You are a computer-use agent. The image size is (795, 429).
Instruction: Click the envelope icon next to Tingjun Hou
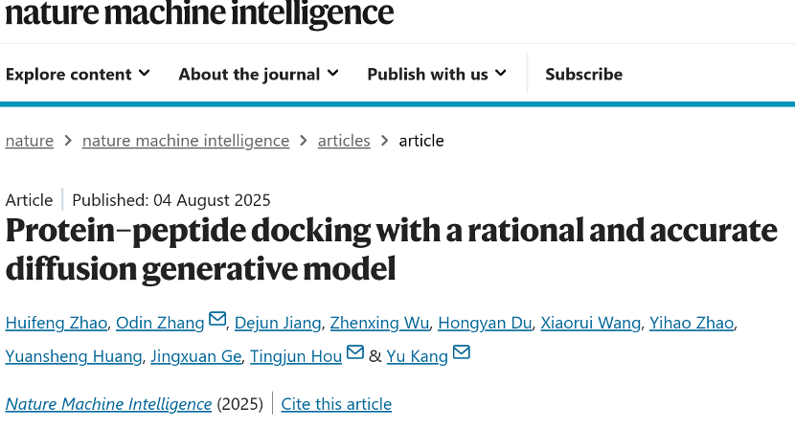(355, 352)
